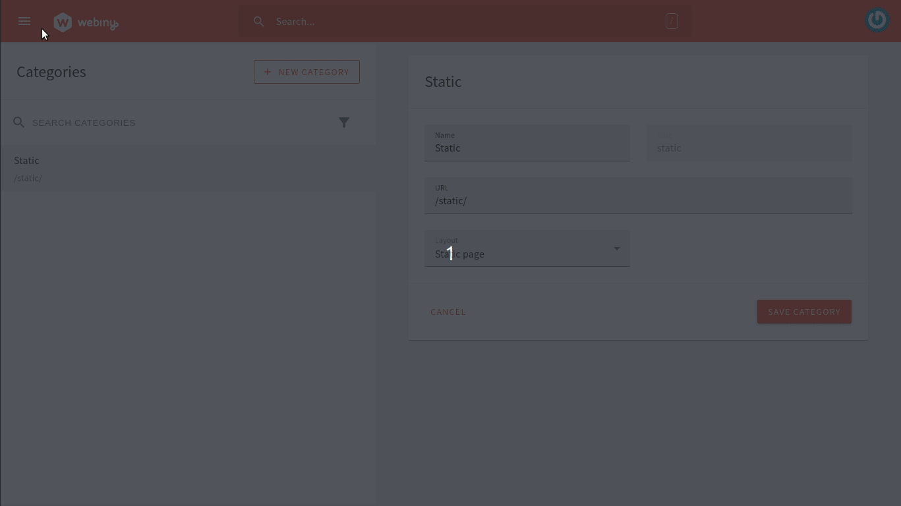
Task: Focus the Search Categories input
Action: [x=132, y=123]
